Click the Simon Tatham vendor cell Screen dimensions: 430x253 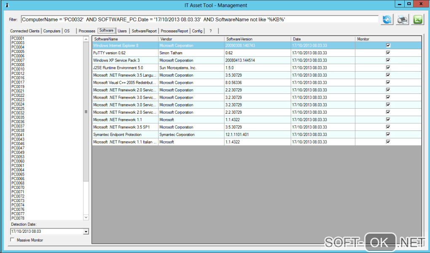[191, 53]
